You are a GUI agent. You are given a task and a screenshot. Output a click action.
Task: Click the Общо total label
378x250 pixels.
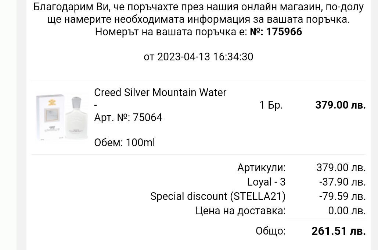[270, 231]
